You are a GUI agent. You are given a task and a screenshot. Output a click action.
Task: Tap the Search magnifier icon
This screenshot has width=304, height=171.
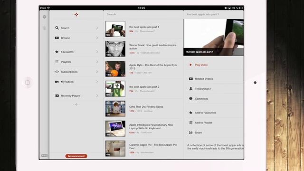(57, 28)
